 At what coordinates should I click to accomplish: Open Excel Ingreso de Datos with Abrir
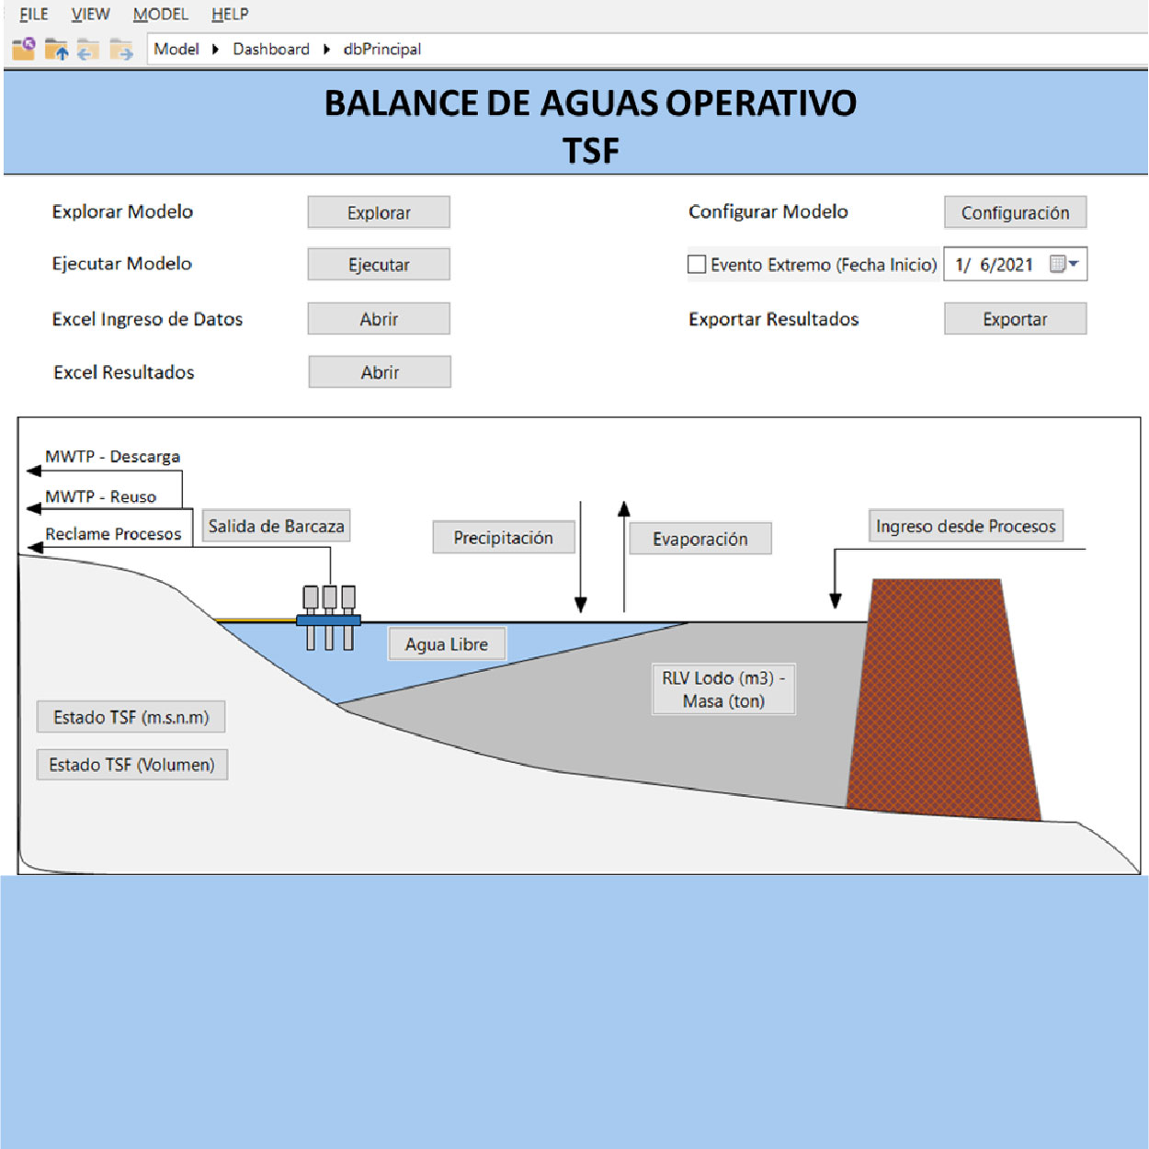click(x=379, y=319)
